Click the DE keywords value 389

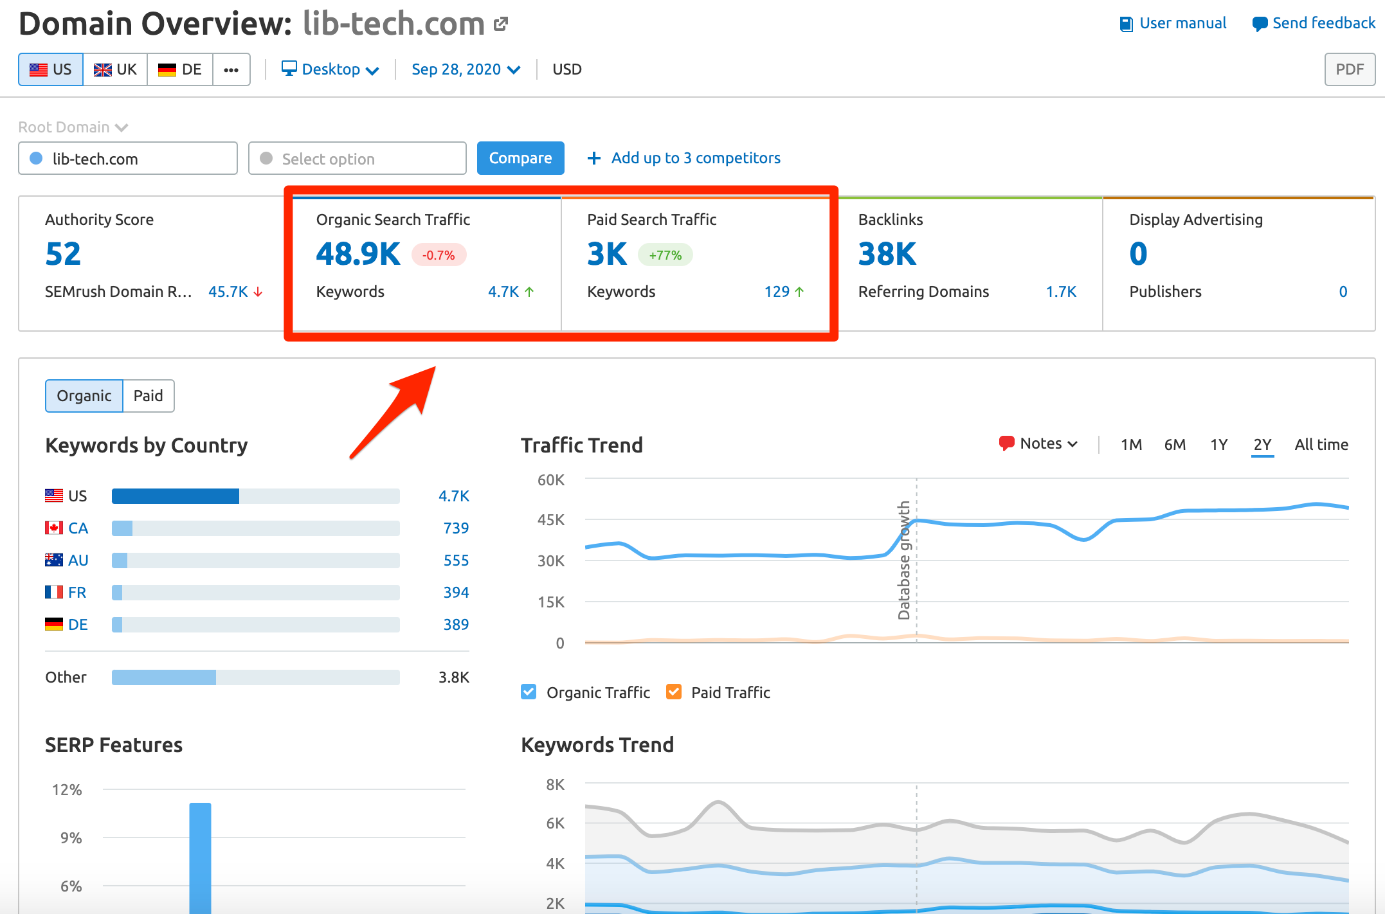[456, 625]
